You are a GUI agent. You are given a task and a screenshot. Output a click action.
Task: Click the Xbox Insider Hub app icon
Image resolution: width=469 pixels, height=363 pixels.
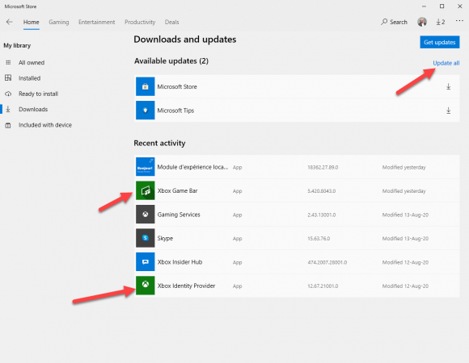tap(145, 261)
